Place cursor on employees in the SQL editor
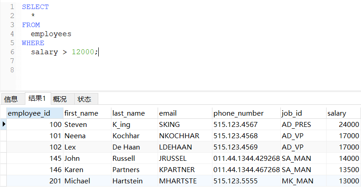This screenshot has width=361, height=187. pyautogui.click(x=51, y=34)
